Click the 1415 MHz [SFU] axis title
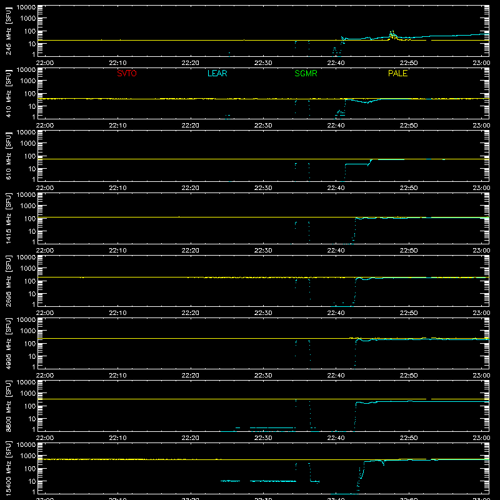Viewport: 500px width, 500px height. tap(9, 218)
